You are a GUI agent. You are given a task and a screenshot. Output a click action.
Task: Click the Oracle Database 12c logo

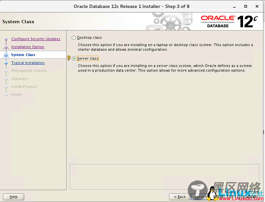pos(229,22)
